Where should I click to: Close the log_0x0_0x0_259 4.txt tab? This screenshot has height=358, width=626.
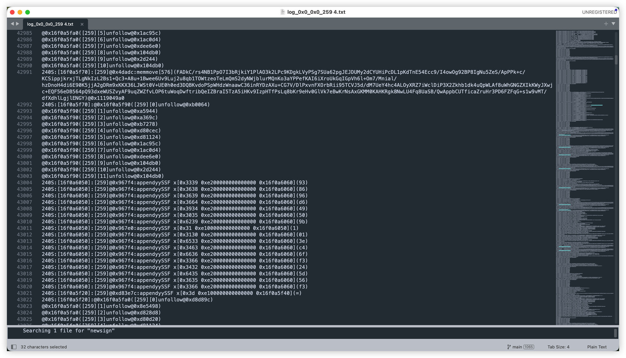click(x=82, y=24)
